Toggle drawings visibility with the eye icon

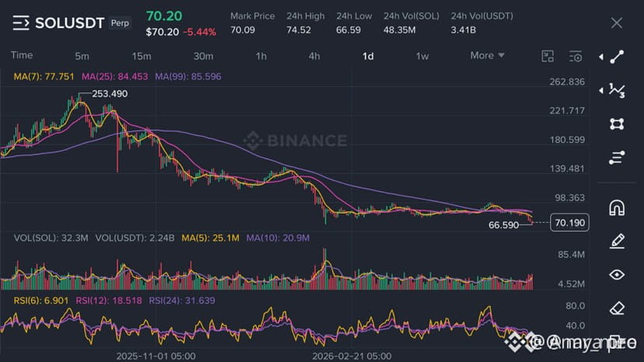[x=617, y=274]
